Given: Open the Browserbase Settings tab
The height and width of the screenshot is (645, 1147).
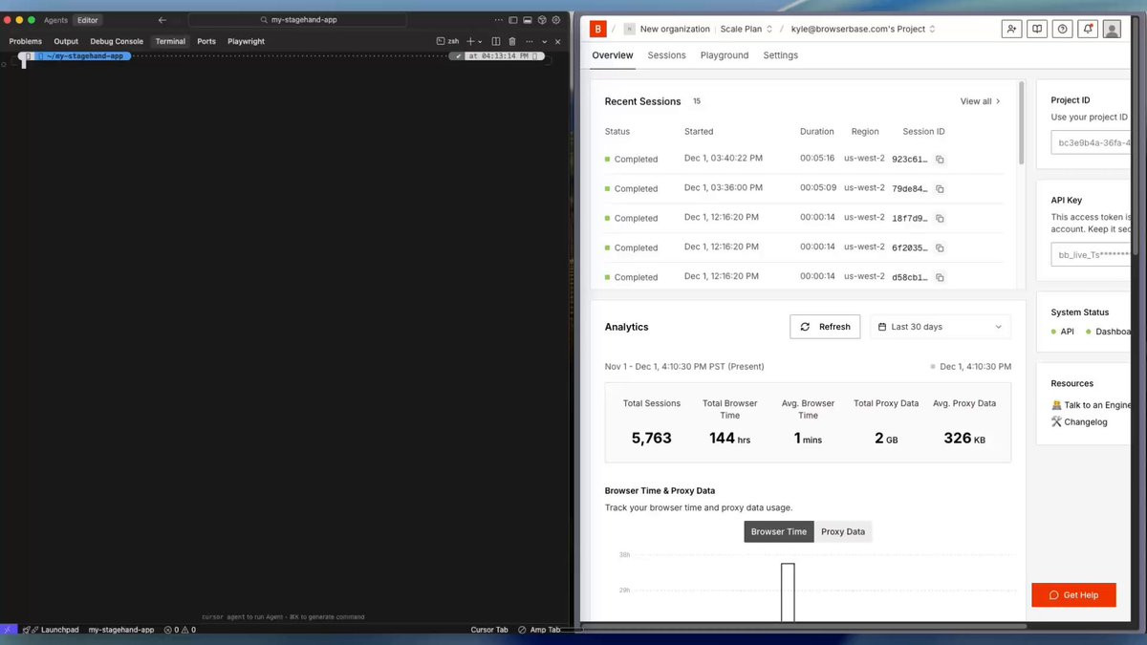Looking at the screenshot, I should (781, 55).
